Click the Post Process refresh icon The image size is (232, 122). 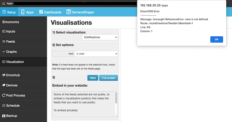[x=4, y=95]
